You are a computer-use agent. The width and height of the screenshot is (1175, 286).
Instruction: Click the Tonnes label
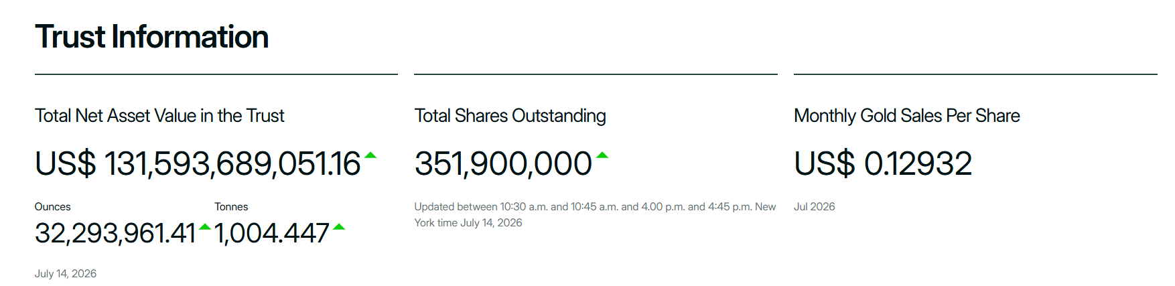231,207
